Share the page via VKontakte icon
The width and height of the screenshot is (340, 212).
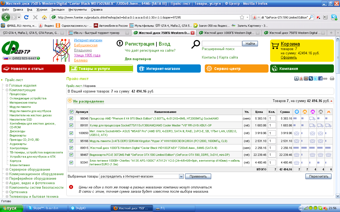296,78
